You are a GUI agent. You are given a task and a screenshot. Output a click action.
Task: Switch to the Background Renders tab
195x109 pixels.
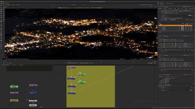tap(170, 3)
